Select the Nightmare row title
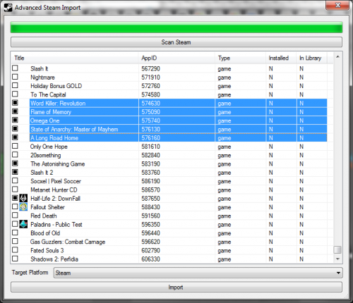The width and height of the screenshot is (353, 303). 42,78
